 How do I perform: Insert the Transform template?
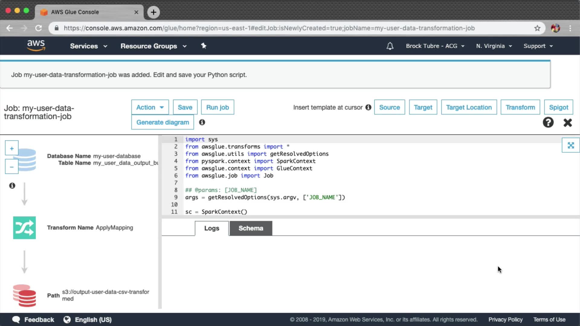tap(520, 107)
